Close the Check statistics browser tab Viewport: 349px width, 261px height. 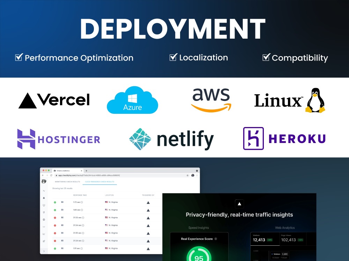[81, 171]
